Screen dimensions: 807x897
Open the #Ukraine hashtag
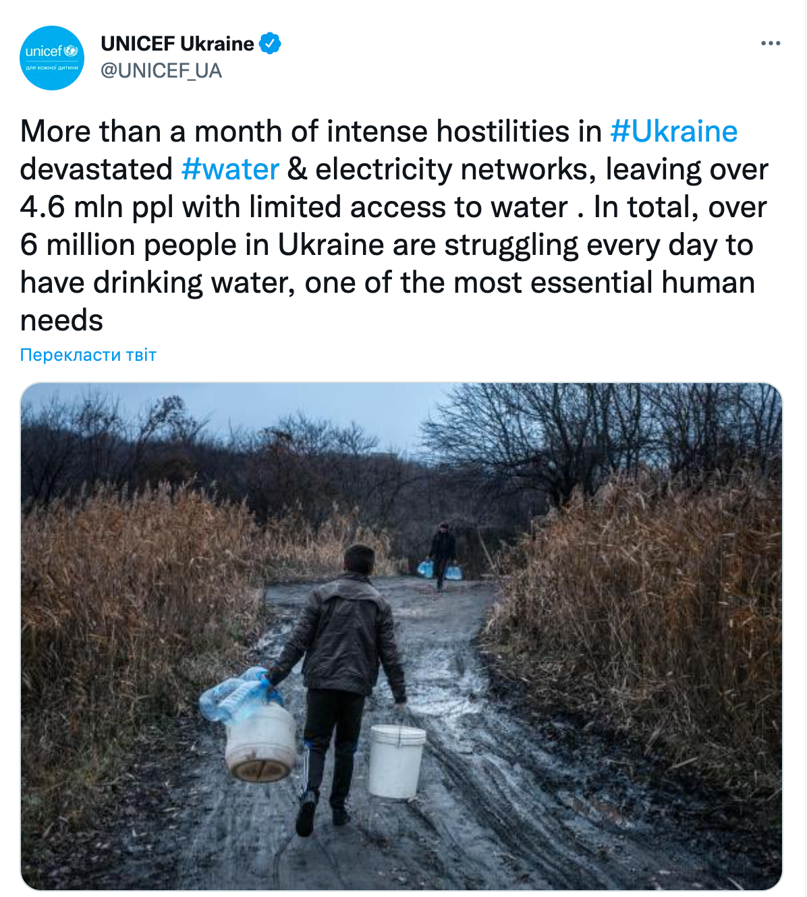[x=673, y=132]
